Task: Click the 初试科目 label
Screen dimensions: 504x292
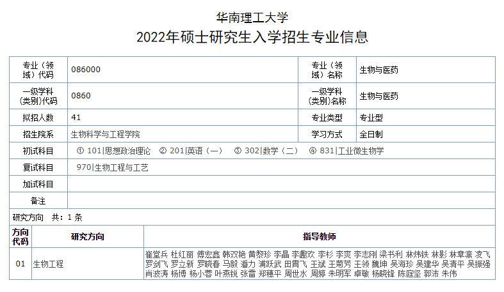Action: 38,151
